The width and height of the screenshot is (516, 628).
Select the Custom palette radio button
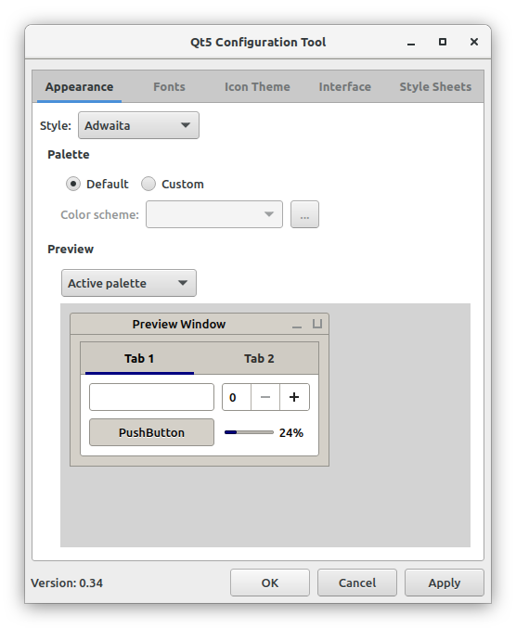tap(148, 185)
